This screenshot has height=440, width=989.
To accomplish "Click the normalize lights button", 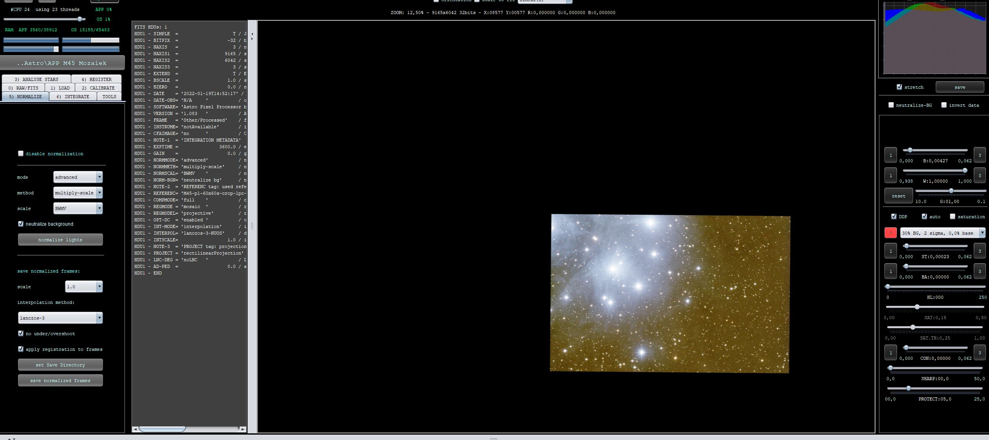I will 60,240.
